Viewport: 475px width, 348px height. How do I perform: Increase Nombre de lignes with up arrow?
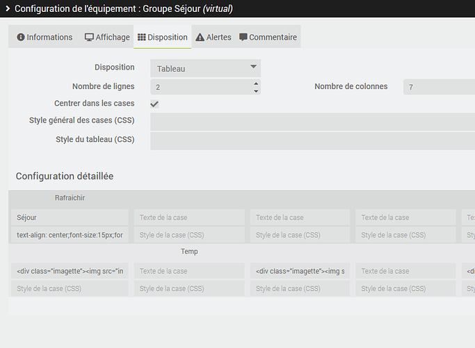point(256,83)
